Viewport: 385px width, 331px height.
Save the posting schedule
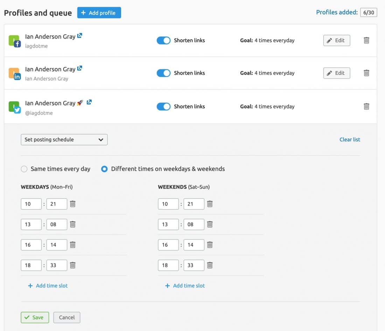tap(35, 317)
